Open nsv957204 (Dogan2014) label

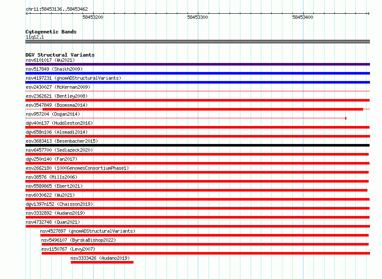click(53, 114)
